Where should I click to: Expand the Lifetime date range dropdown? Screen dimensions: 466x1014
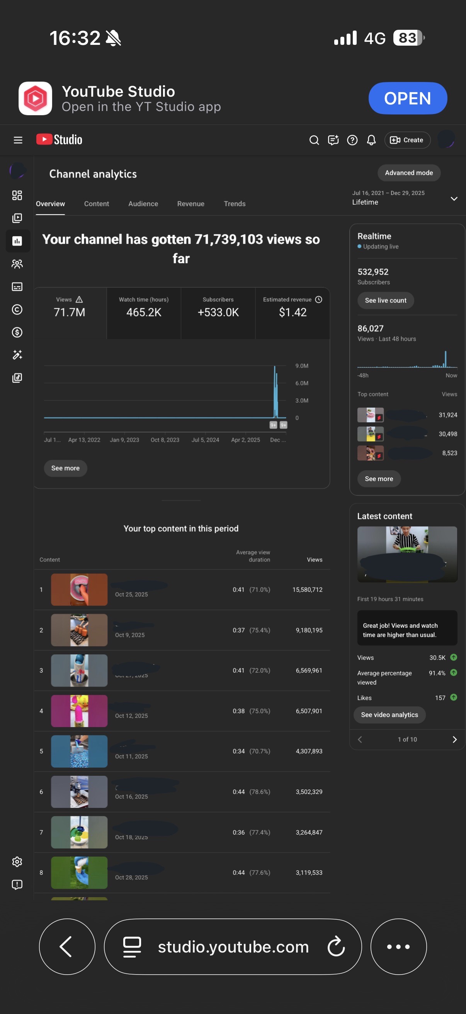(x=453, y=198)
